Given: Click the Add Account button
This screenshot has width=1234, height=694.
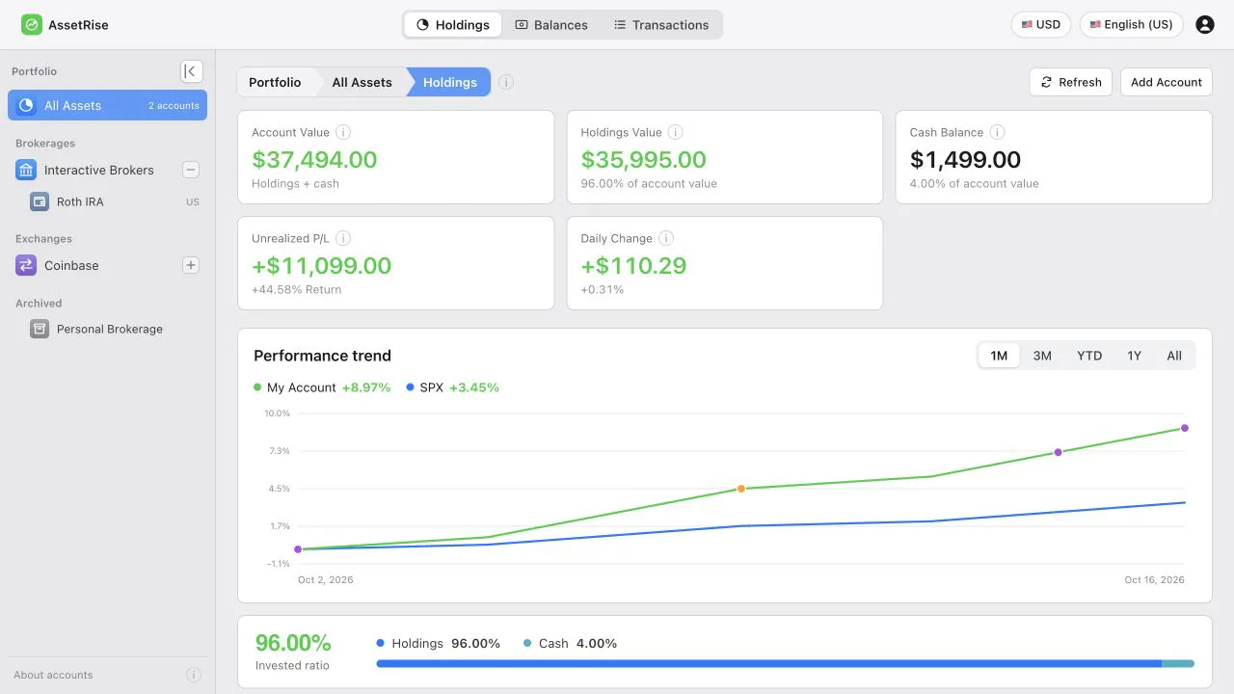Looking at the screenshot, I should point(1167,82).
